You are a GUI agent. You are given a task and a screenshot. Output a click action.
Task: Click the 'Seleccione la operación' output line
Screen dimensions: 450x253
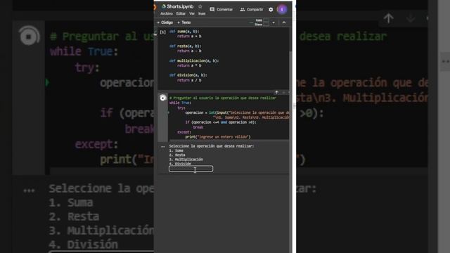tap(212, 146)
